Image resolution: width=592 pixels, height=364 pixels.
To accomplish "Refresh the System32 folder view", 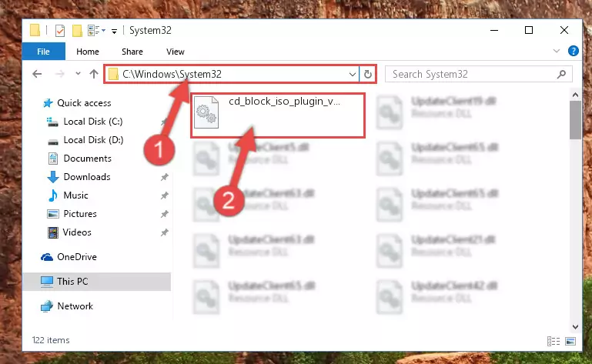I will click(x=368, y=74).
